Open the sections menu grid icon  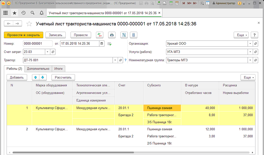pyautogui.click(x=5, y=13)
